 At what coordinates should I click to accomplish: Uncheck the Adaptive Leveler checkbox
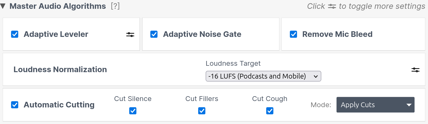(15, 34)
